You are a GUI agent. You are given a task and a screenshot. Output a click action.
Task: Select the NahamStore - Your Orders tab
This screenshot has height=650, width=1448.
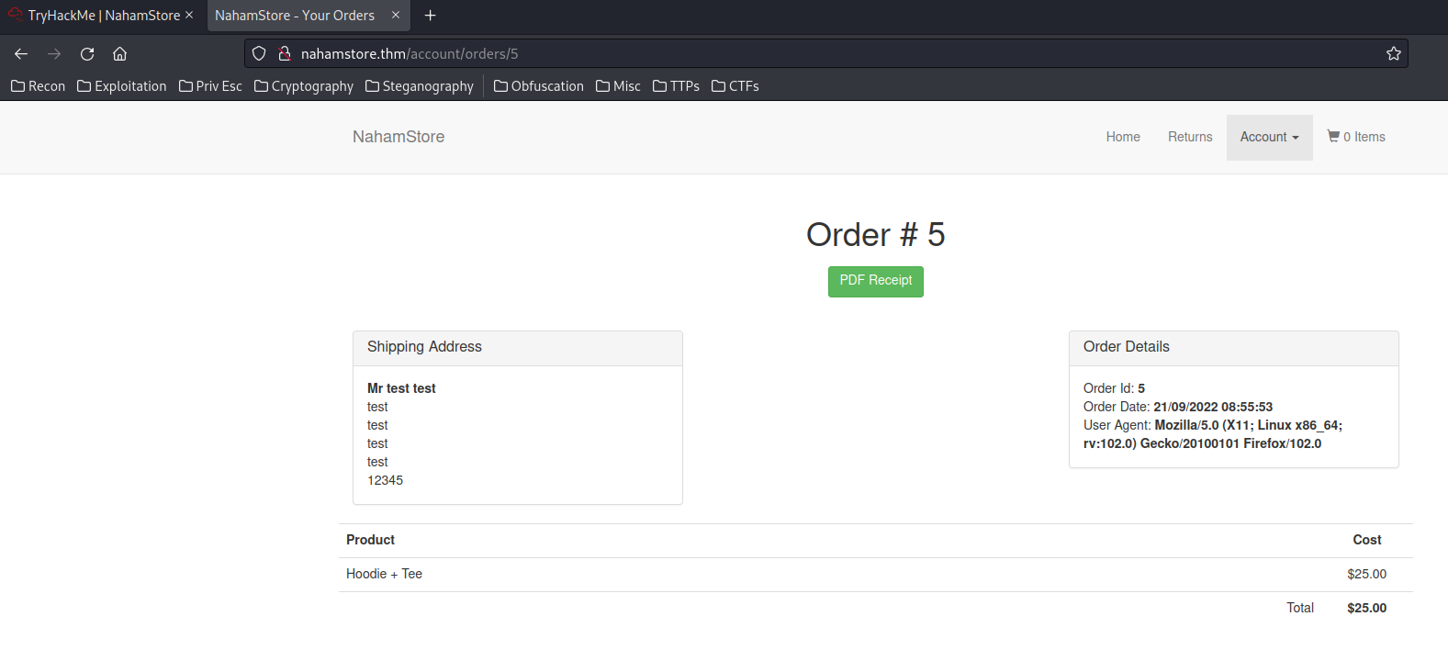[x=309, y=16]
